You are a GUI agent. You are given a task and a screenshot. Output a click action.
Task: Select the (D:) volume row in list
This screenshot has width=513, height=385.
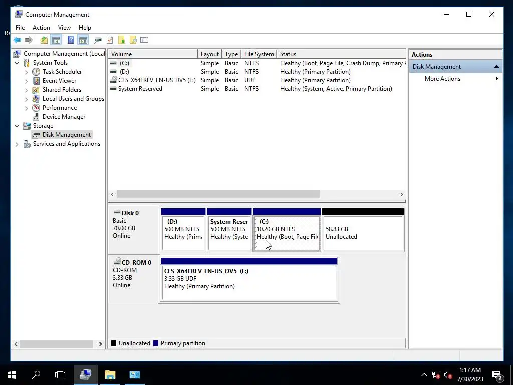click(x=257, y=72)
